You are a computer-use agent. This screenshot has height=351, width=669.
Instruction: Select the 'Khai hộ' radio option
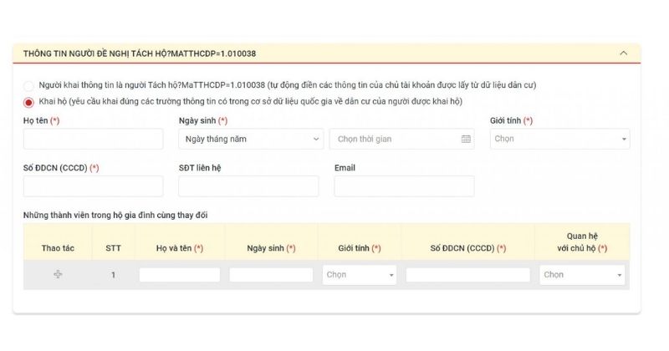29,102
